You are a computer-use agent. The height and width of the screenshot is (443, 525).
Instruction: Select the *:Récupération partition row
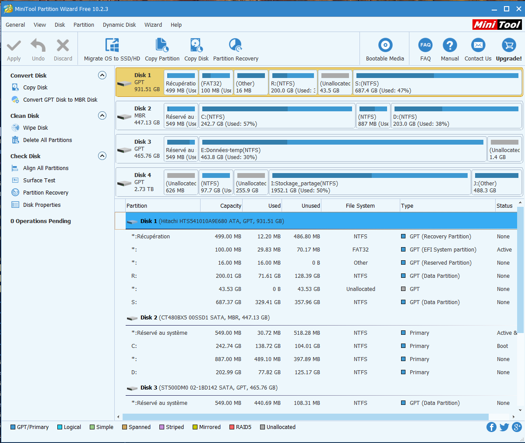pyautogui.click(x=321, y=237)
